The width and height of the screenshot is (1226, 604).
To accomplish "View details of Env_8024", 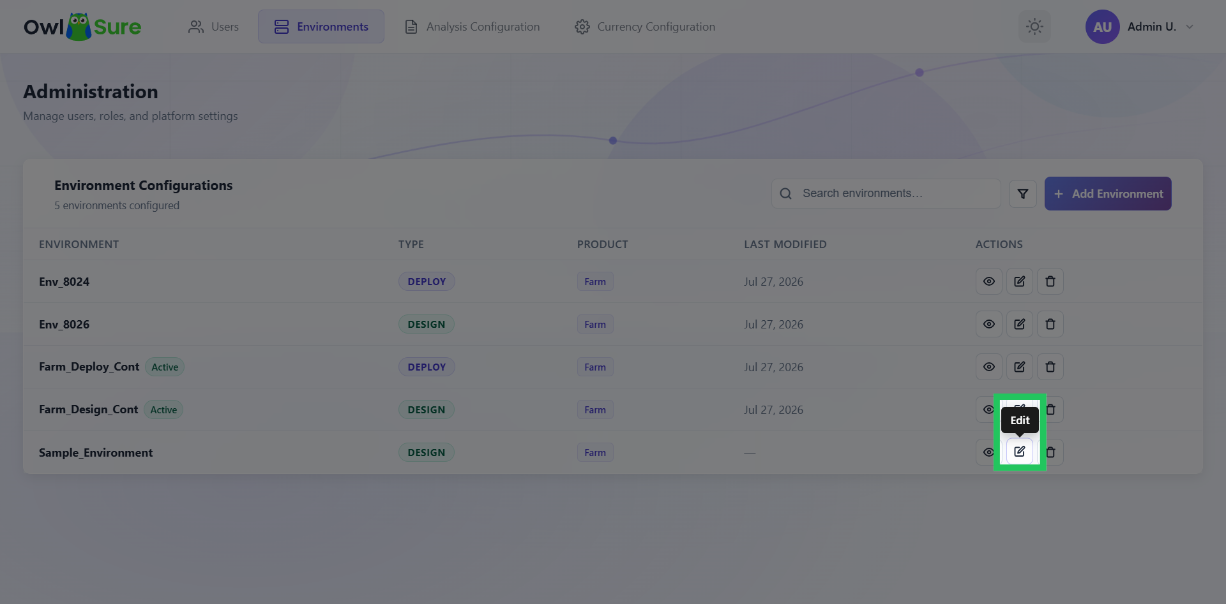I will coord(988,281).
